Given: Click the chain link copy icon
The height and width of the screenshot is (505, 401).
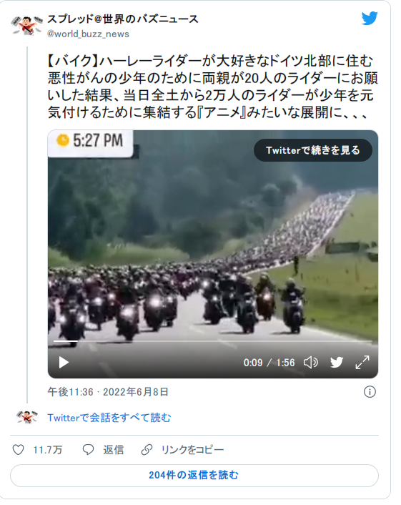Looking at the screenshot, I should pyautogui.click(x=147, y=450).
